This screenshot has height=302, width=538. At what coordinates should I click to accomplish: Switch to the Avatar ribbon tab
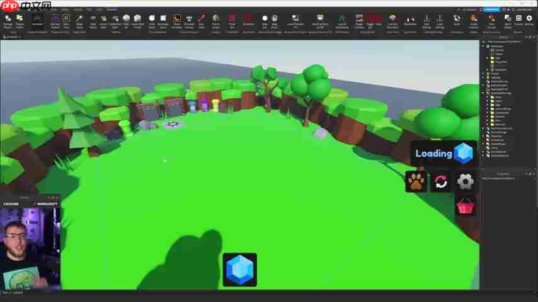pyautogui.click(x=78, y=9)
